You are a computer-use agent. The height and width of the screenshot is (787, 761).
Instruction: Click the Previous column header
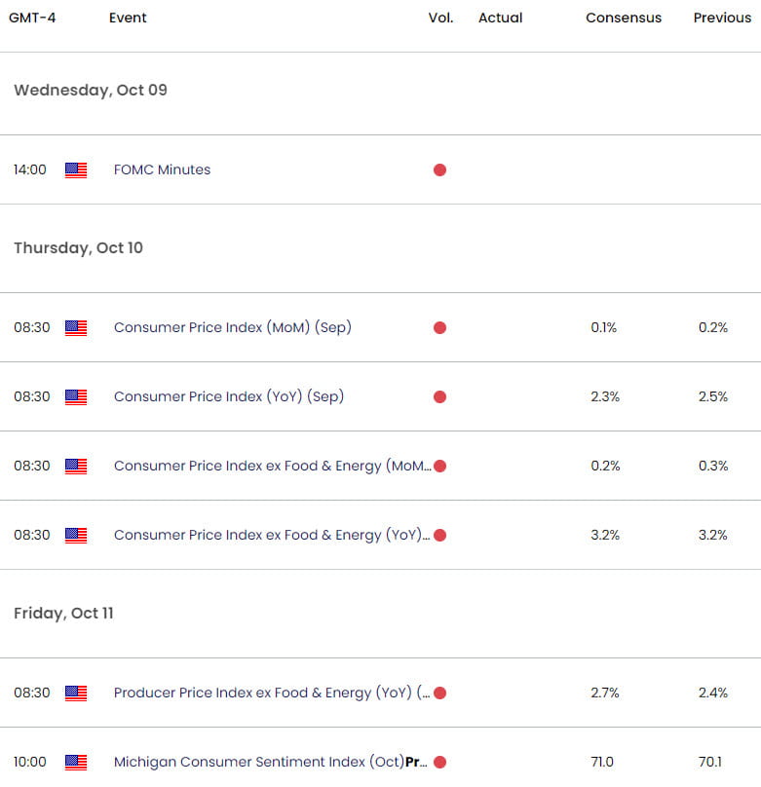[722, 18]
